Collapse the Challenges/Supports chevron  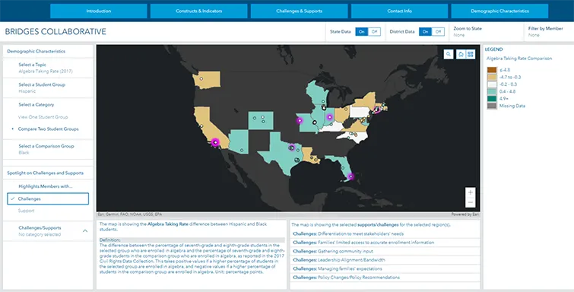coord(85,231)
